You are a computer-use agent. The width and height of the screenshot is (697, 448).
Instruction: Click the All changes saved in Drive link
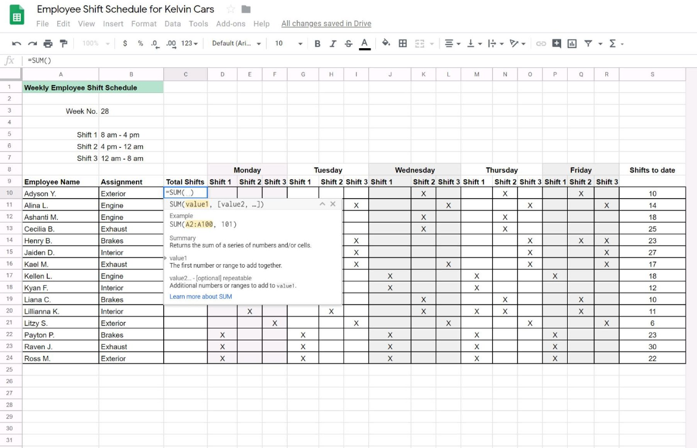tap(326, 24)
